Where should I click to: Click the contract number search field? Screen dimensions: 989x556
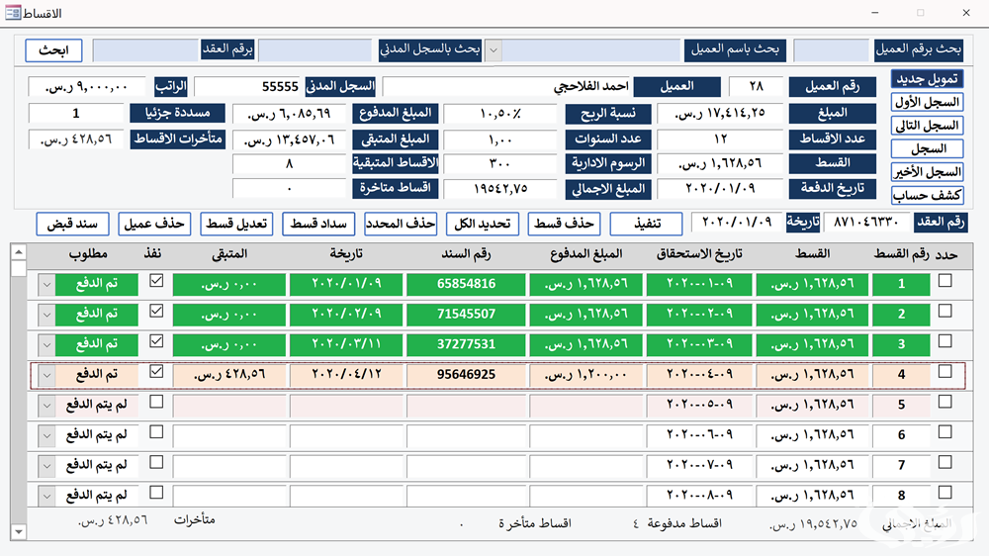(x=145, y=50)
